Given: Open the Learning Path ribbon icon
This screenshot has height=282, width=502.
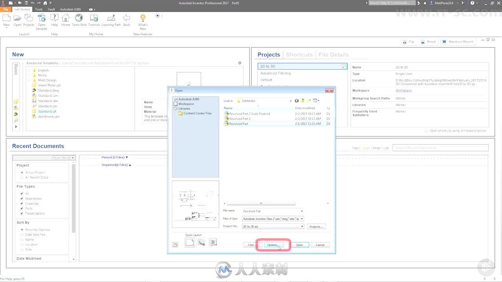Looking at the screenshot, I should point(111,18).
